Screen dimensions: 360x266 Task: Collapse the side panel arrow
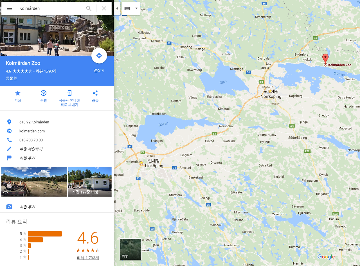click(117, 8)
